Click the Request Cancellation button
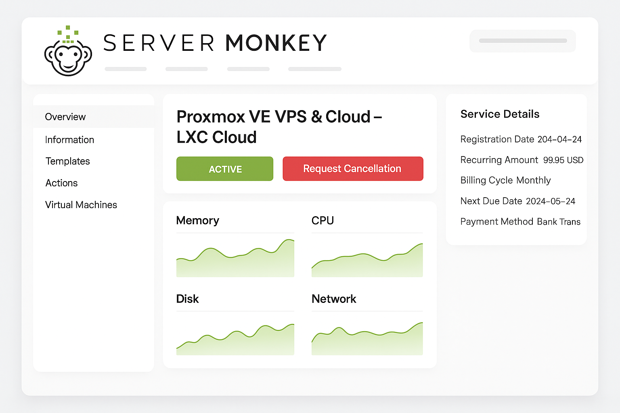 point(353,169)
